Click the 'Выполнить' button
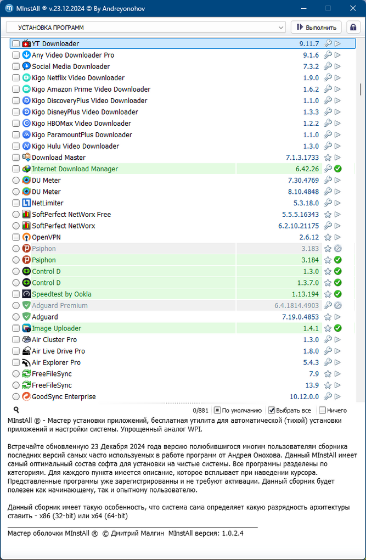The width and height of the screenshot is (366, 560). (316, 27)
